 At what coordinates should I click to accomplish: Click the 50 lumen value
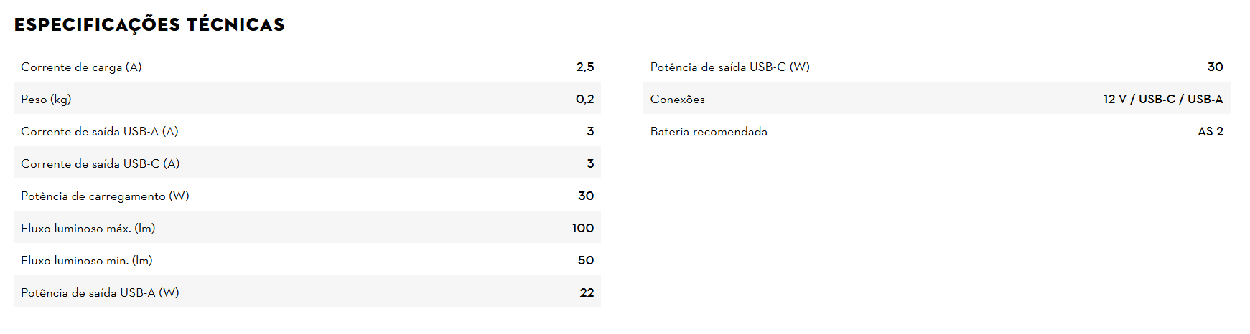point(586,260)
